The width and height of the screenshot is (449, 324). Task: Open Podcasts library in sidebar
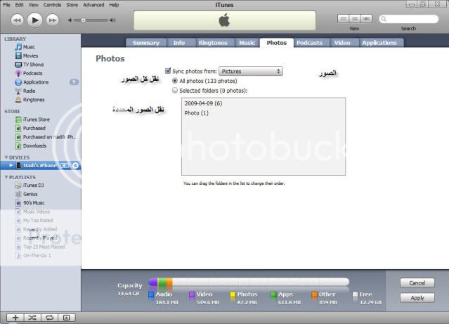point(32,73)
